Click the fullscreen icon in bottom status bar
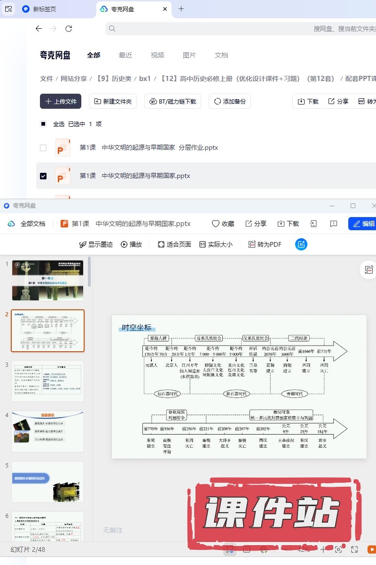 (x=355, y=549)
